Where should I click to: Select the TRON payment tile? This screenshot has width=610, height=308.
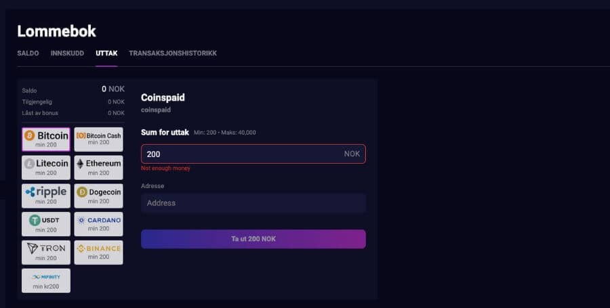tap(46, 252)
